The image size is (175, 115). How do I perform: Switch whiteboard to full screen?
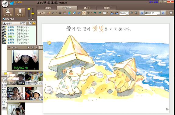pos(171,13)
